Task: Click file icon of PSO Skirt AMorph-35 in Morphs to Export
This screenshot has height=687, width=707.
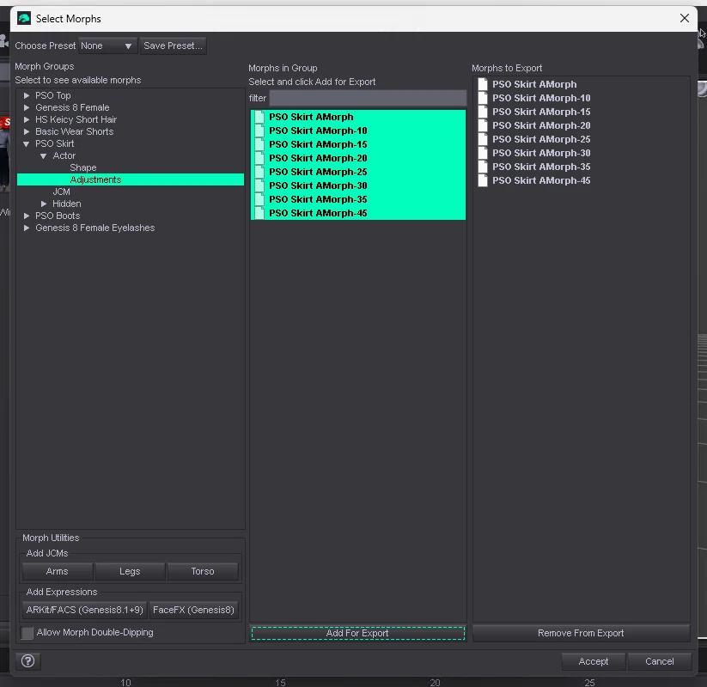Action: tap(483, 167)
